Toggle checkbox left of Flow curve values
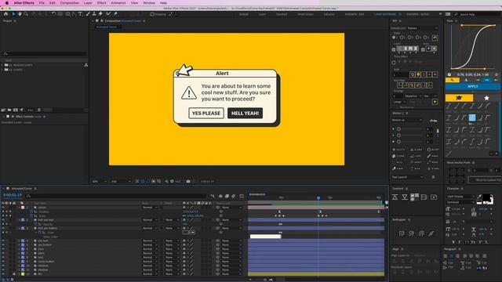 449,74
